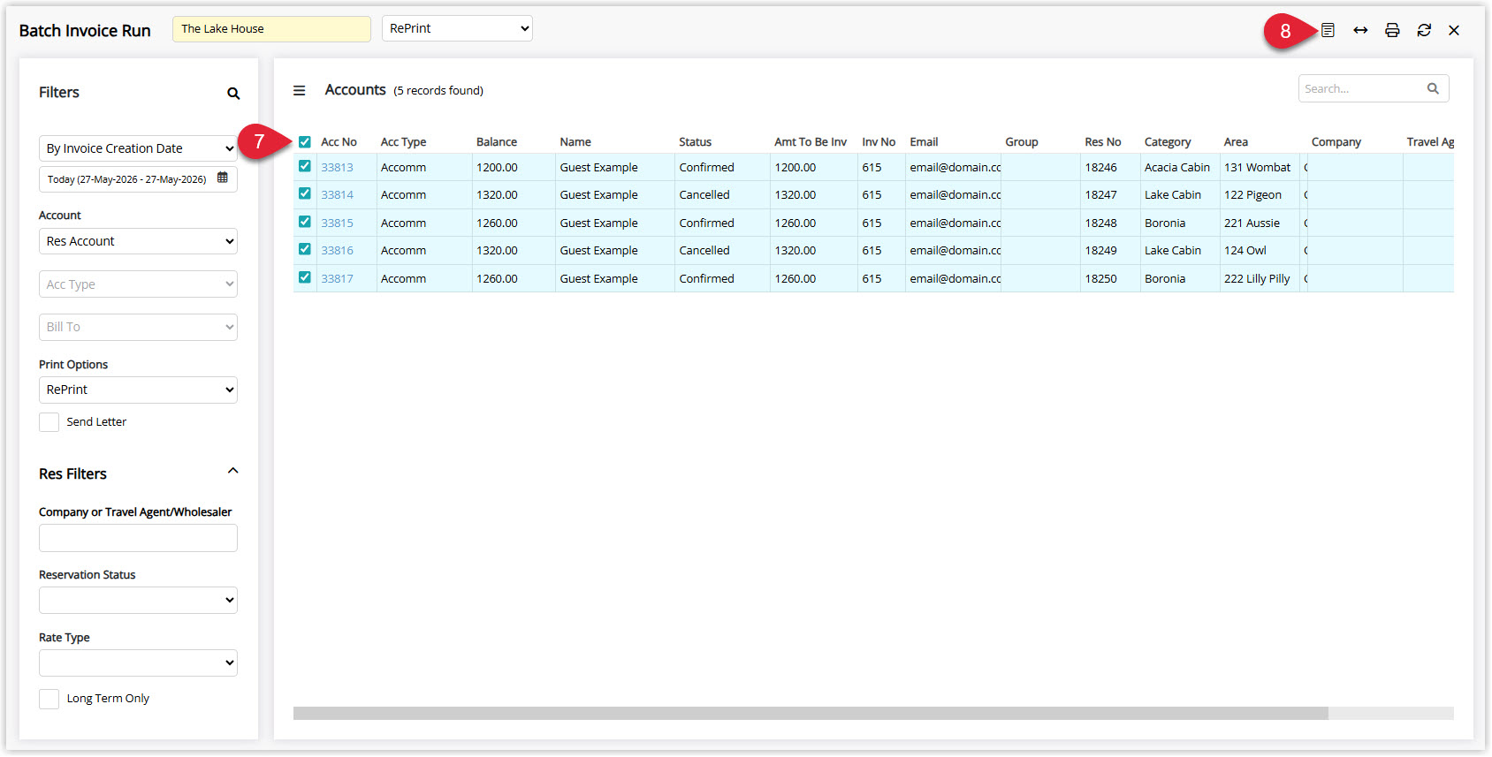Open account 33817 link
The height and width of the screenshot is (757, 1492).
point(337,278)
